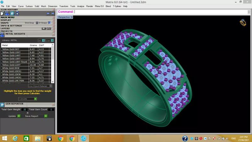Click the Metal column header
This screenshot has width=252, height=142.
(x=15, y=45)
